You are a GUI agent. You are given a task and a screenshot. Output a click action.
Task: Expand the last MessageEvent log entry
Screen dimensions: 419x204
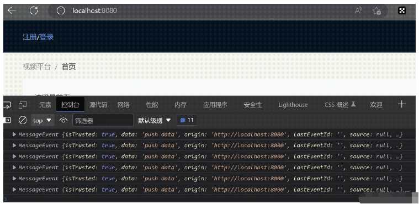click(x=14, y=190)
